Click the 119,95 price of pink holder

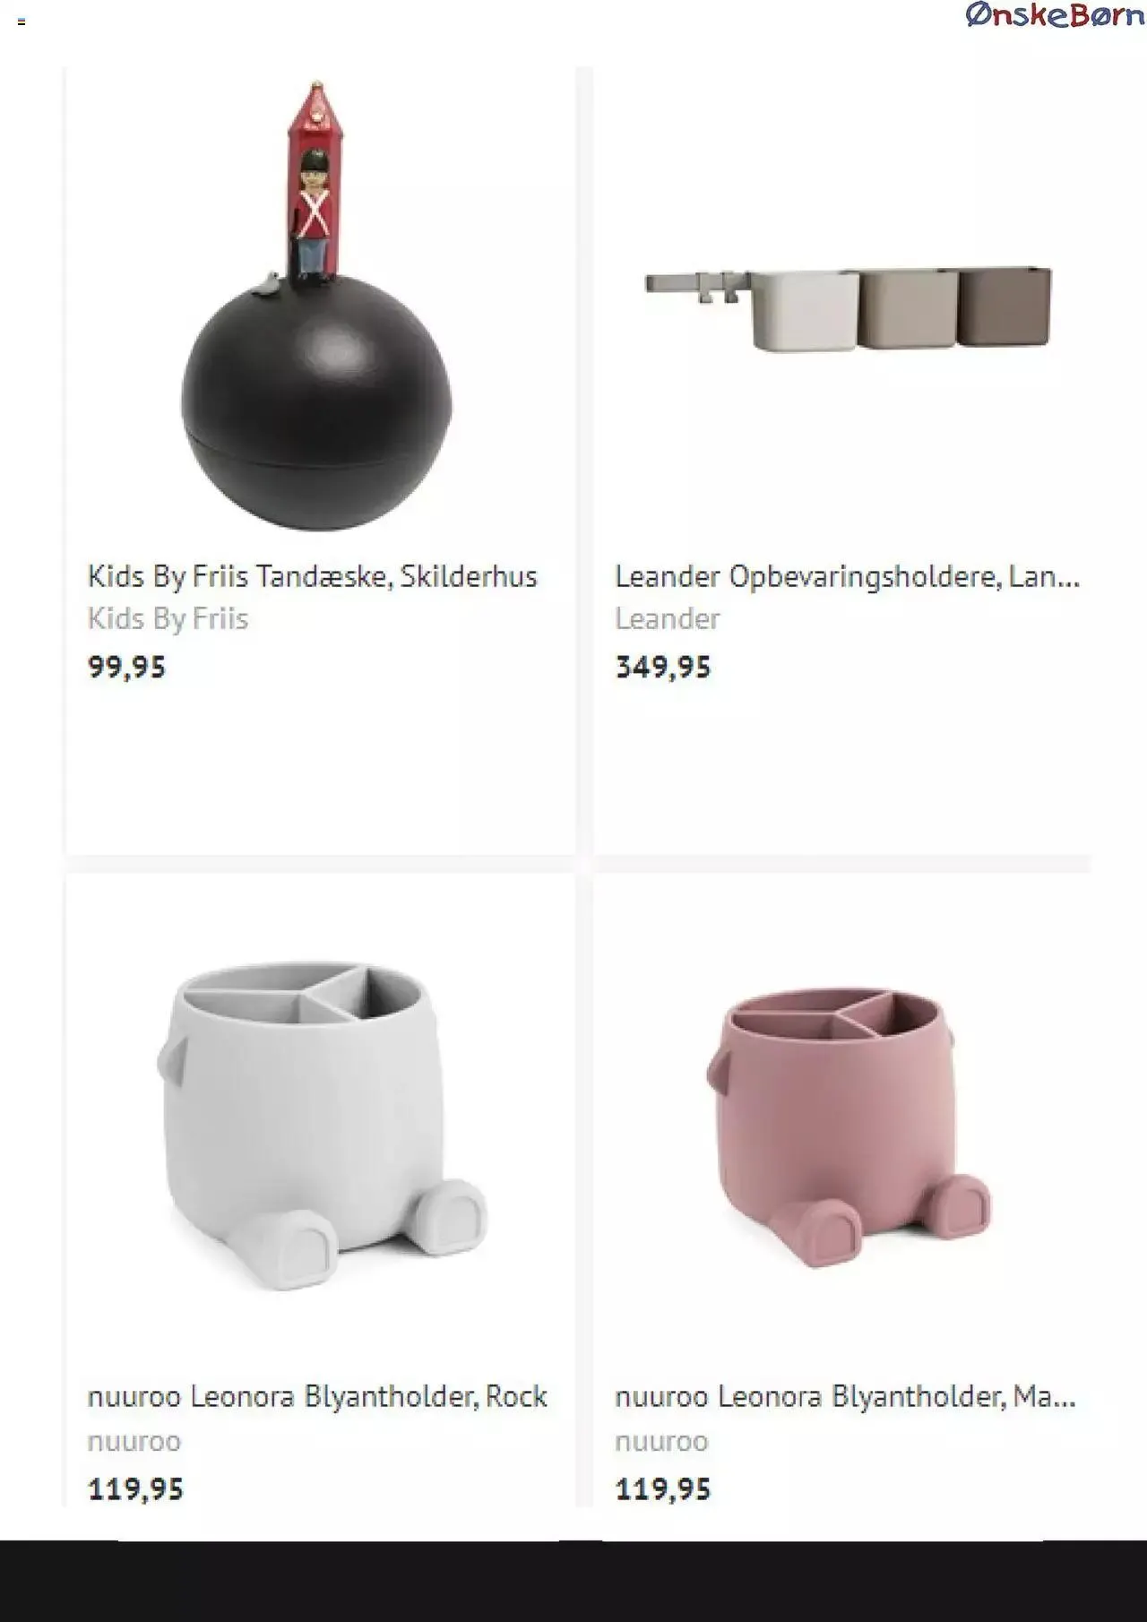(x=663, y=1490)
